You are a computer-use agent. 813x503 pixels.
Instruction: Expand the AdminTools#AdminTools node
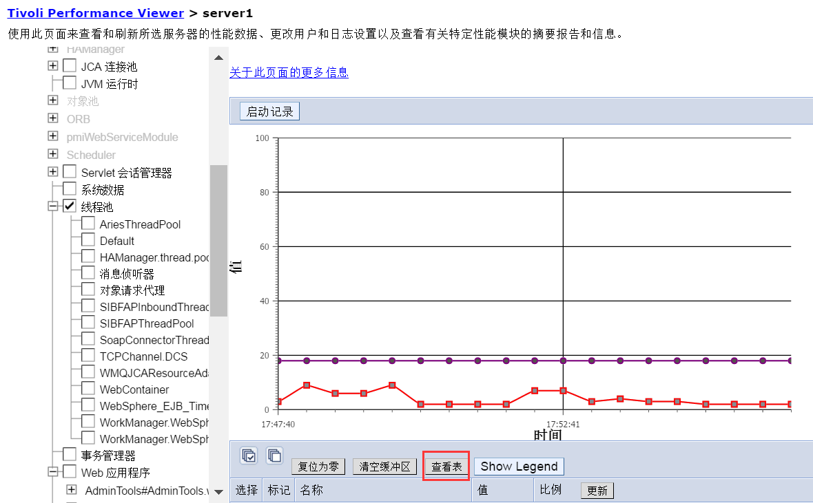coord(71,490)
